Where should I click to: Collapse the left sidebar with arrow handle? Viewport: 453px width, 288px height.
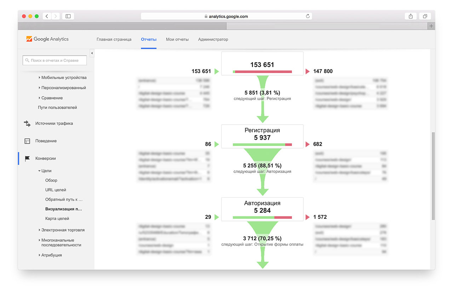point(92,53)
